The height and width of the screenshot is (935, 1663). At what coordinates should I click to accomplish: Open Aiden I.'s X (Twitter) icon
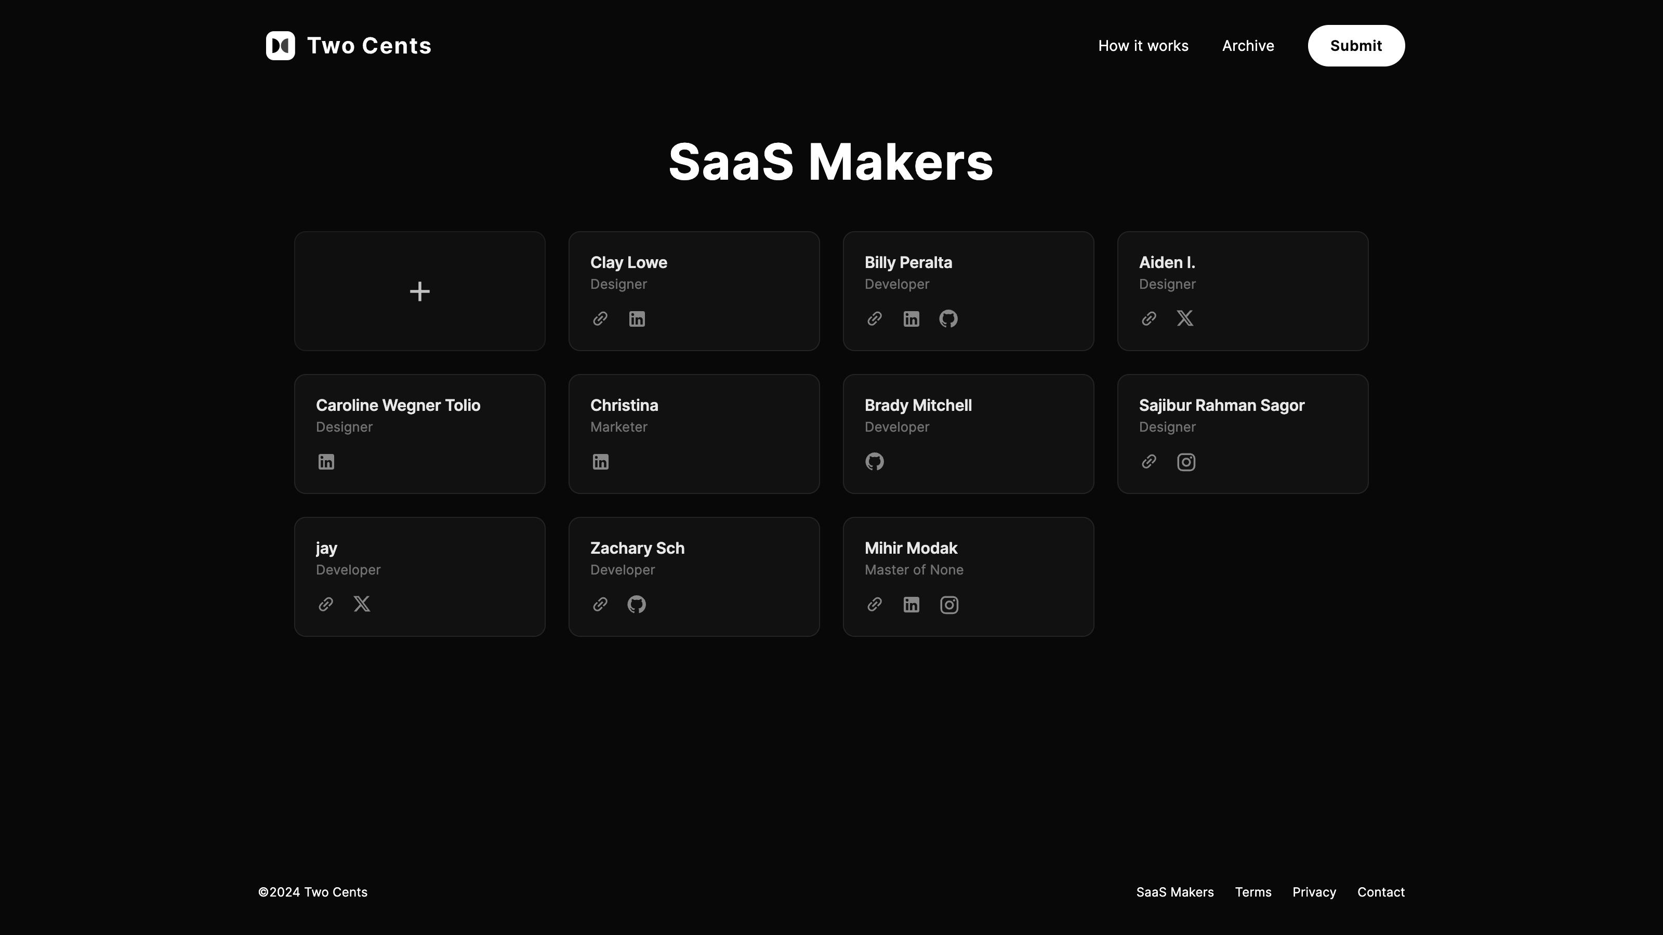pos(1185,318)
